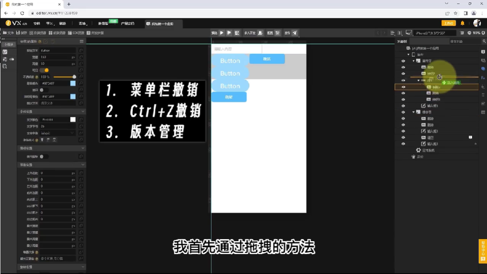487x274 pixels.
Task: Collapse the second page node in the object tree
Action: click(414, 112)
